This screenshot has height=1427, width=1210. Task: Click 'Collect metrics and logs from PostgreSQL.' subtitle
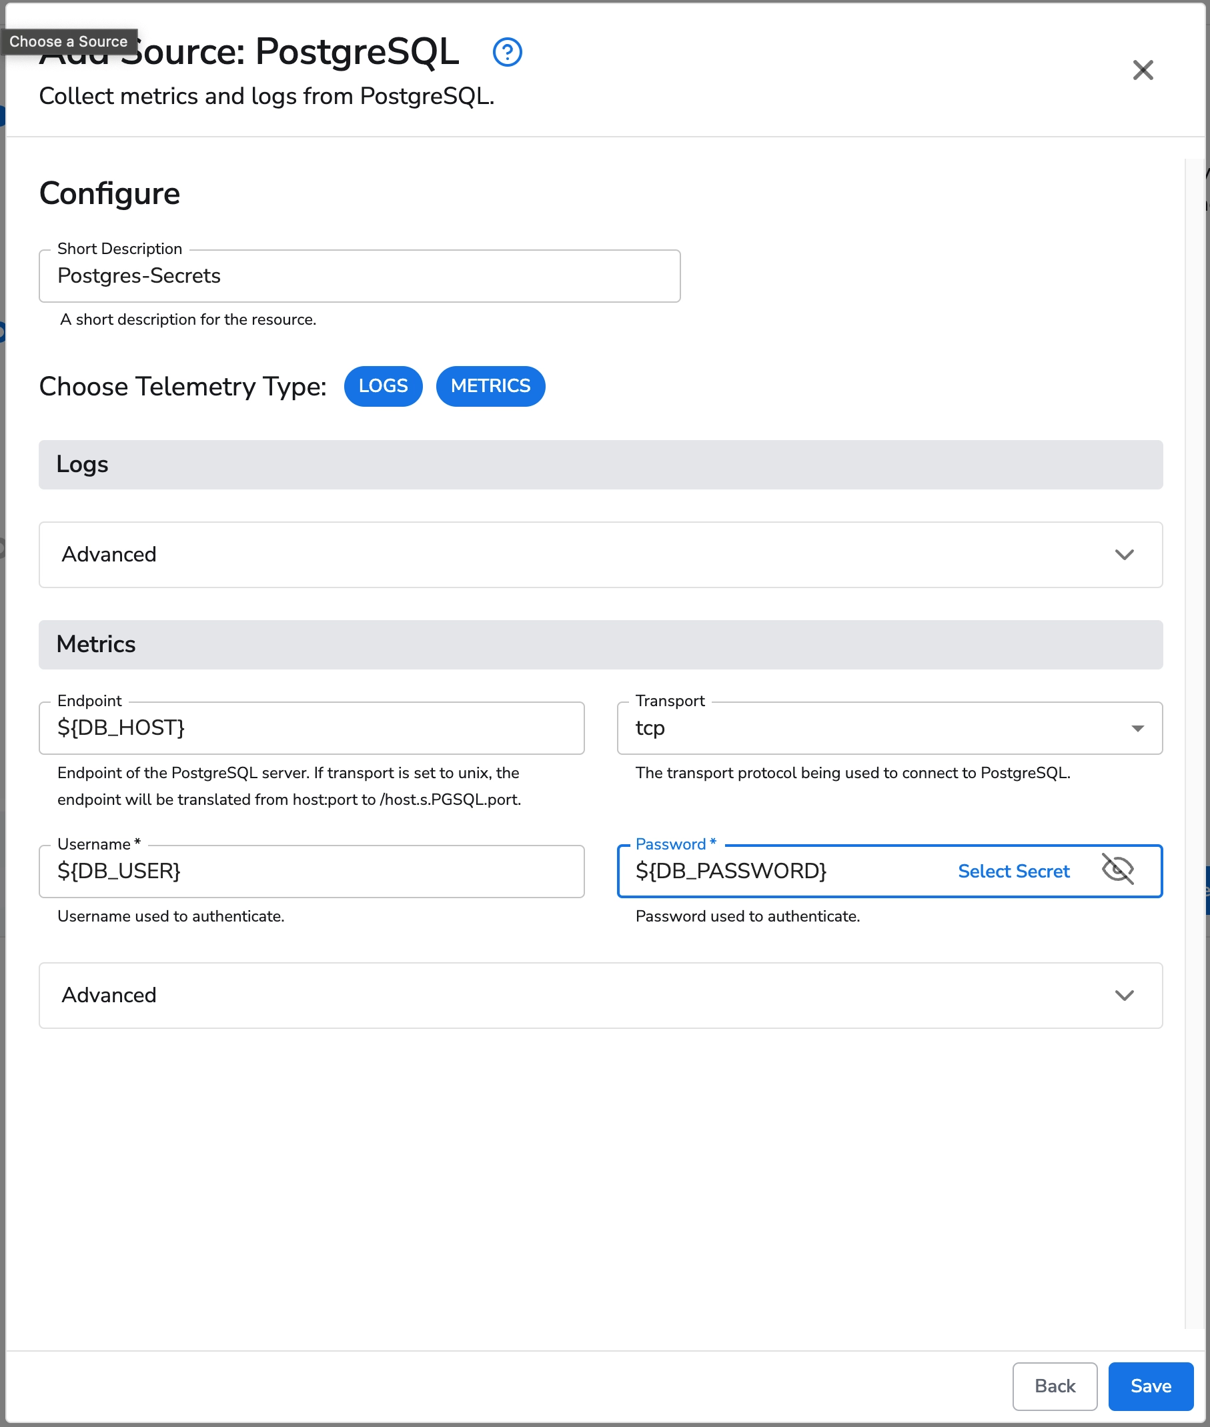coord(266,96)
